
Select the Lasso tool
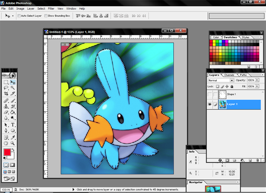[6, 88]
